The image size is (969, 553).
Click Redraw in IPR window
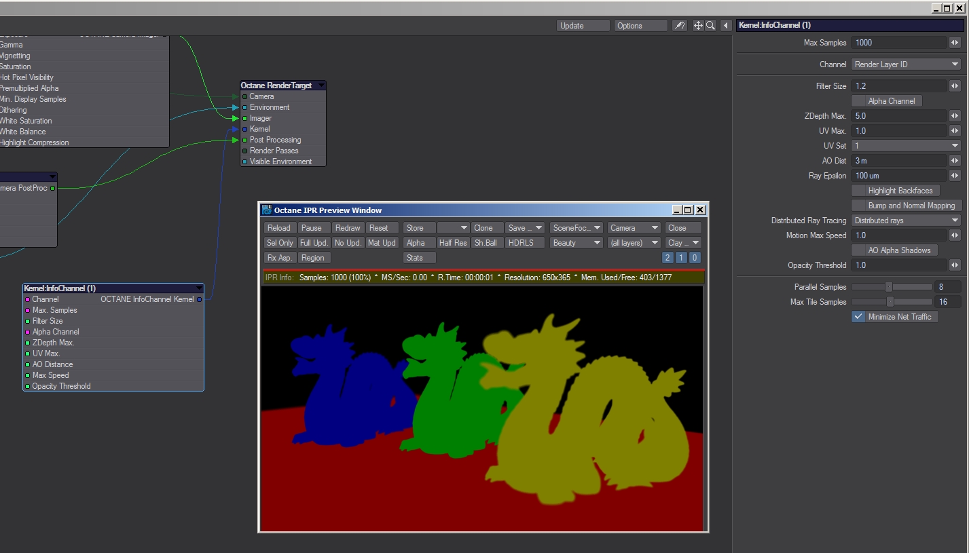click(348, 228)
